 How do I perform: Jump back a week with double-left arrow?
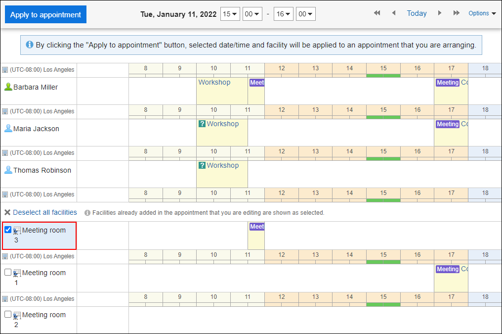377,13
